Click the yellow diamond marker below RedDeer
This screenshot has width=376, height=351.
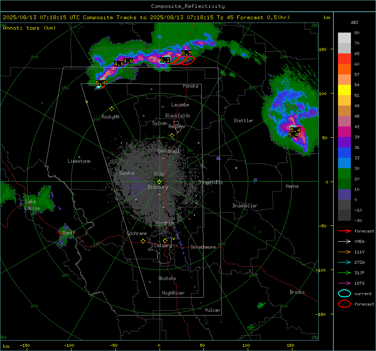[x=172, y=136]
